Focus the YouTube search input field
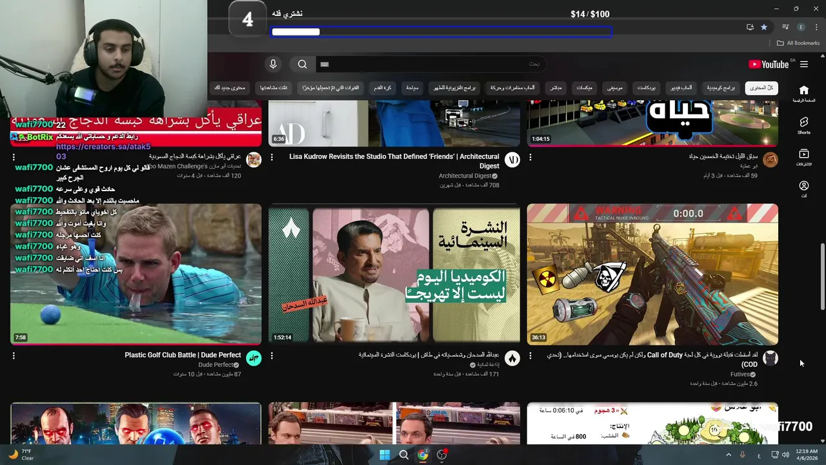826x465 pixels. click(x=430, y=64)
